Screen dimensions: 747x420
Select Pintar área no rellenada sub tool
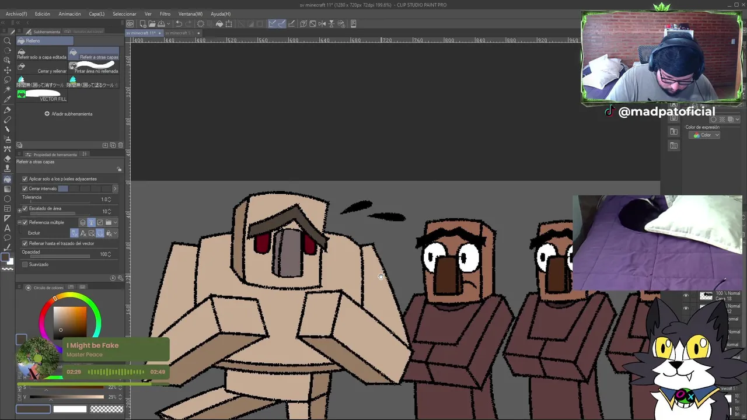pyautogui.click(x=93, y=68)
